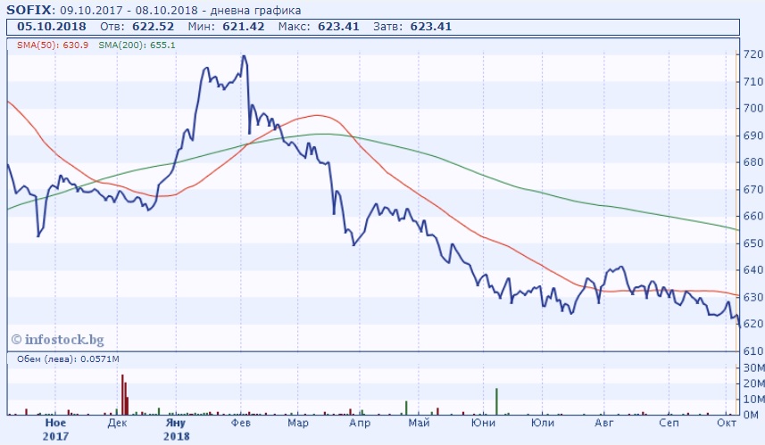The width and height of the screenshot is (765, 445).
Task: Click the maximum value 623.41 after Макс
Action: [x=338, y=27]
